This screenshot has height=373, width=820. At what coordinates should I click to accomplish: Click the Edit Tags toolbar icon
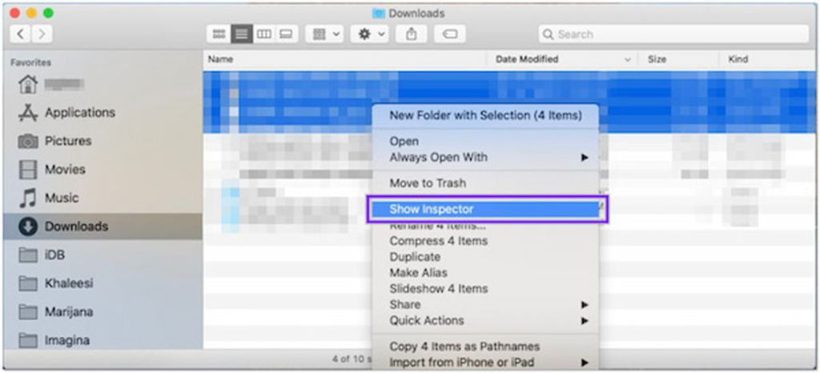[x=449, y=34]
